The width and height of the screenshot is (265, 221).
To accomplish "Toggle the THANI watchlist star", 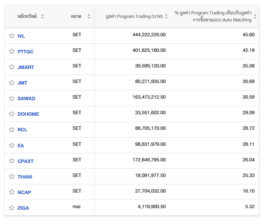I will pos(12,177).
